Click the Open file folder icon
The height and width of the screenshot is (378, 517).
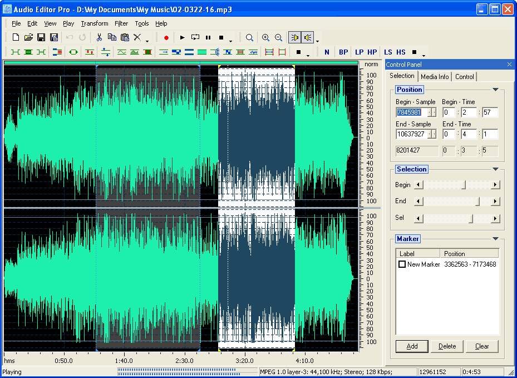pos(28,38)
